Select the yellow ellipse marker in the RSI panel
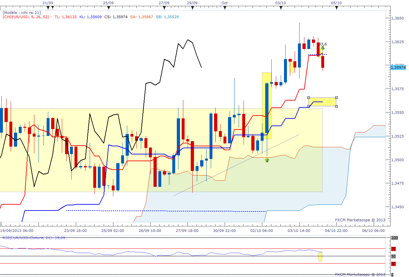409x277 pixels. (x=320, y=257)
